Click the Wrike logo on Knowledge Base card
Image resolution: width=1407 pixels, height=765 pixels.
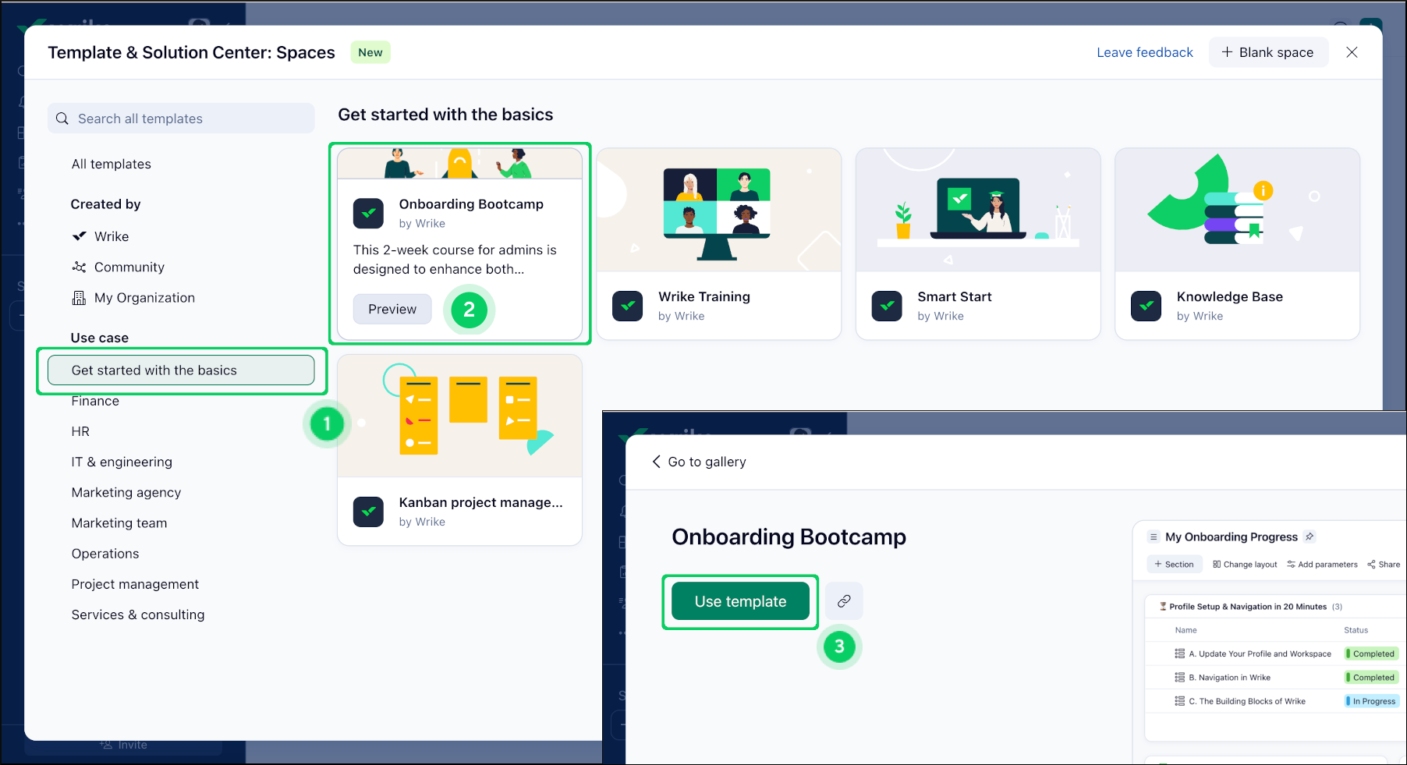point(1146,306)
